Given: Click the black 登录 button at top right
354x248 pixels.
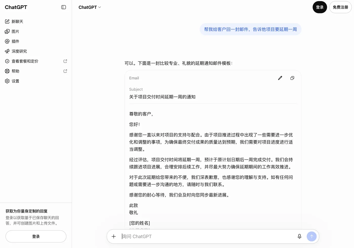Looking at the screenshot, I should [320, 7].
